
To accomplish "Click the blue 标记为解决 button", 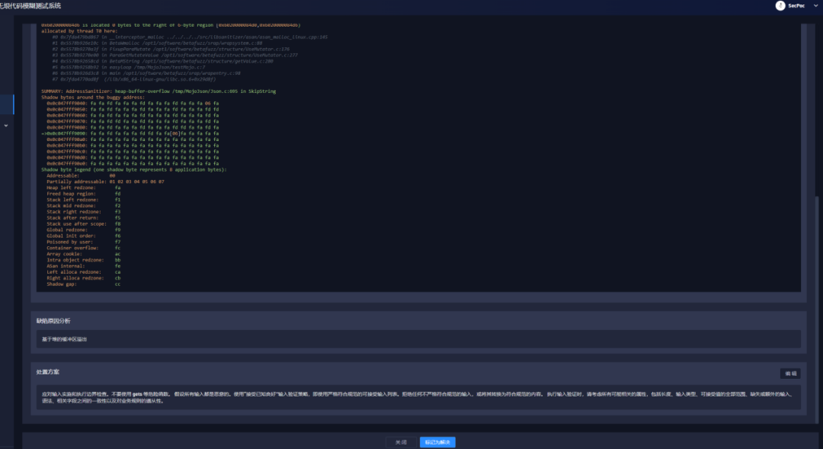I will pyautogui.click(x=436, y=441).
